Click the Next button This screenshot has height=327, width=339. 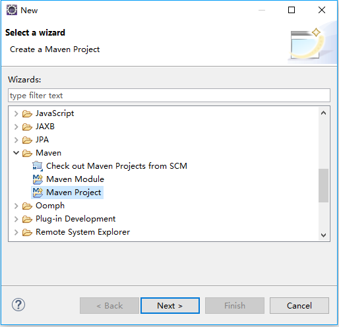170,306
